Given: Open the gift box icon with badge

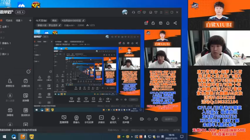Looking at the screenshot, I should [x=146, y=23].
